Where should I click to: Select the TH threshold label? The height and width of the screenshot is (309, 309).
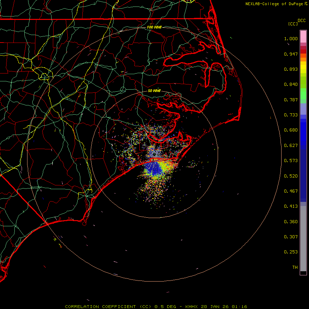[295, 267]
